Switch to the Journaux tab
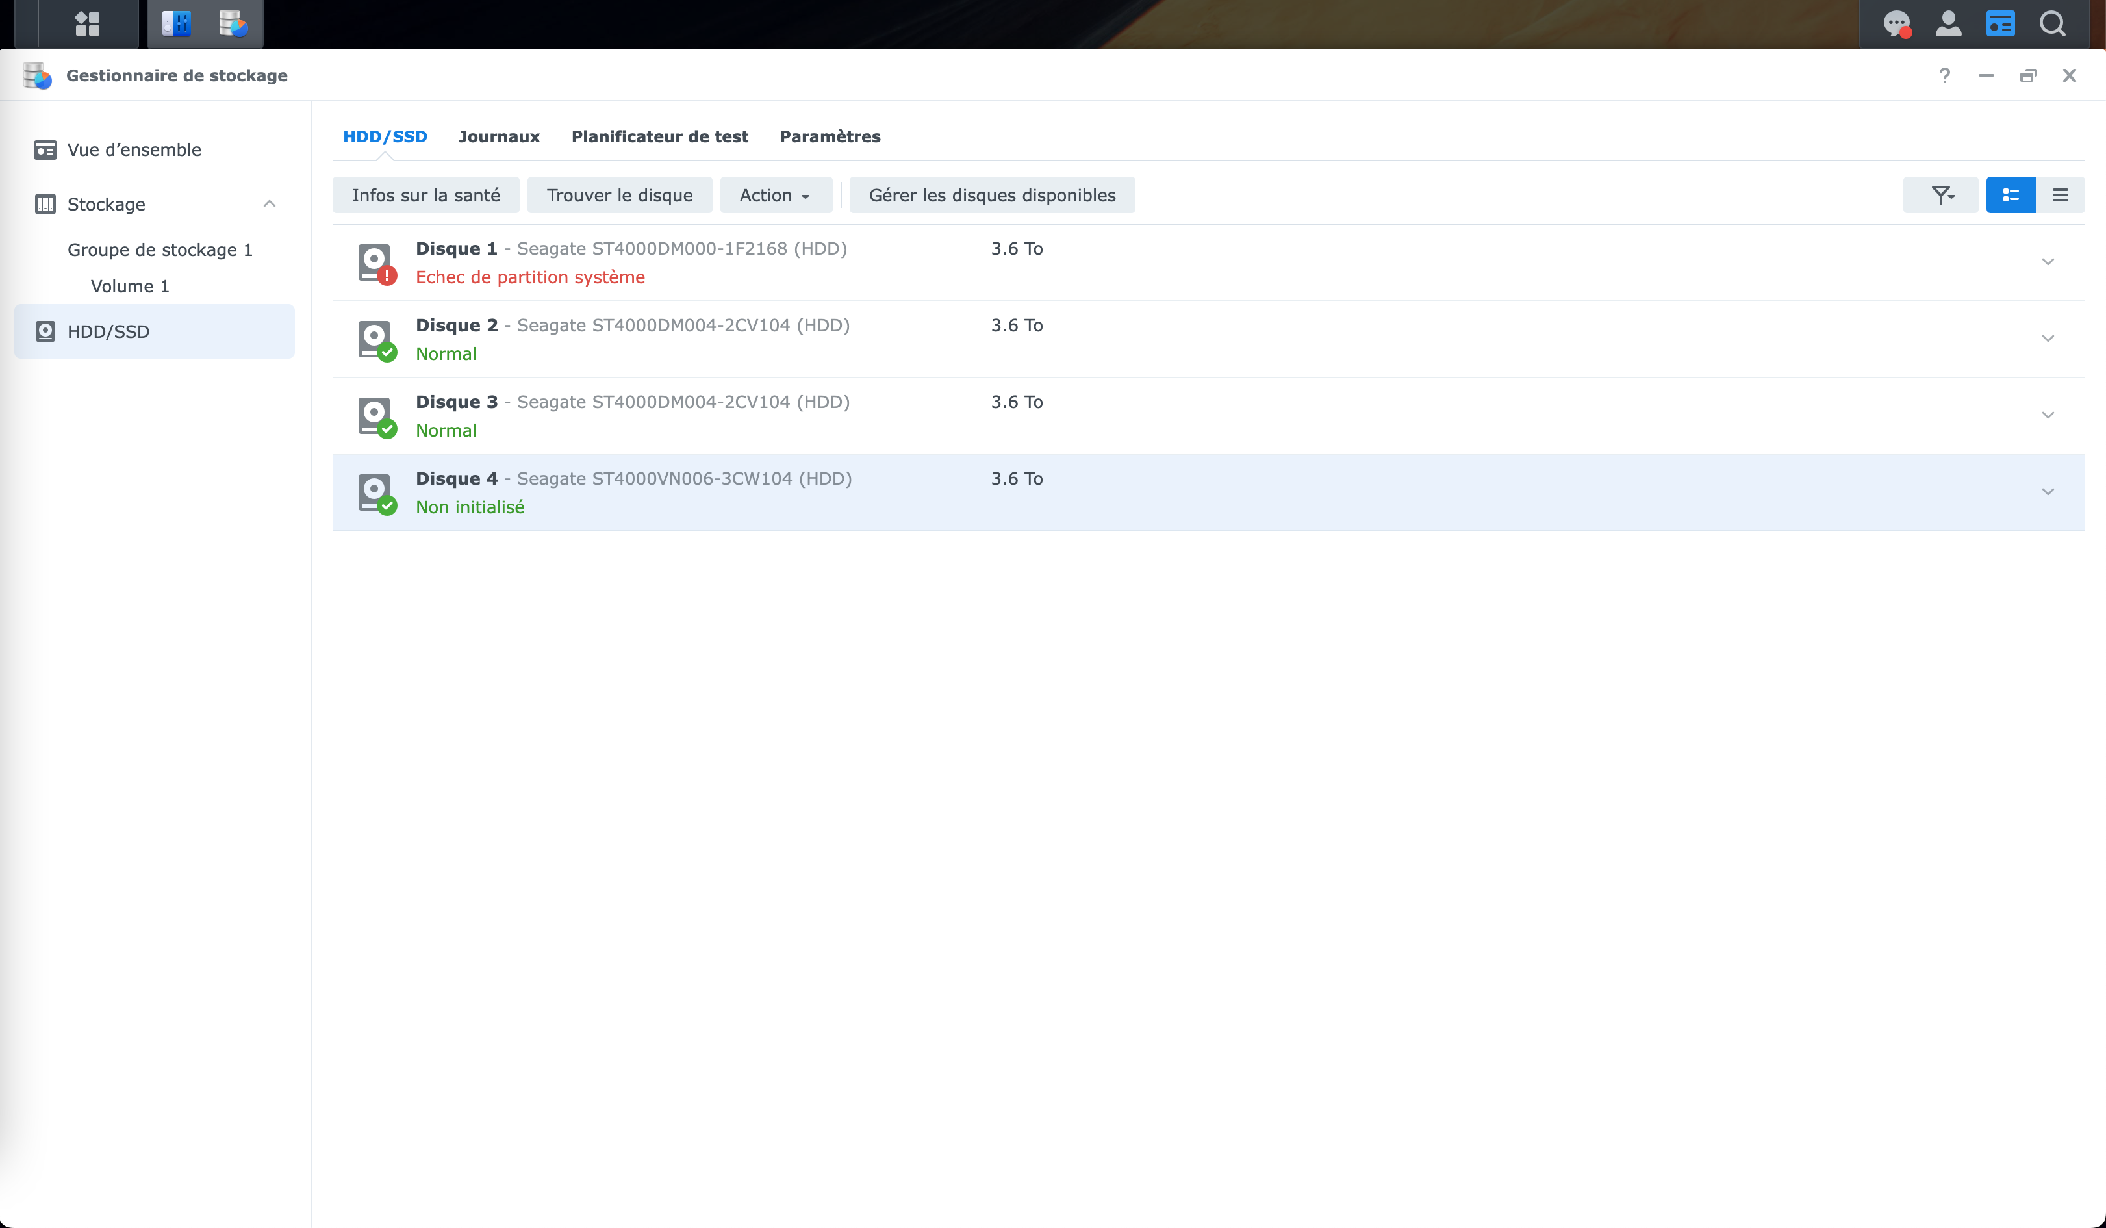Screen dimensions: 2106x1228 [x=499, y=136]
